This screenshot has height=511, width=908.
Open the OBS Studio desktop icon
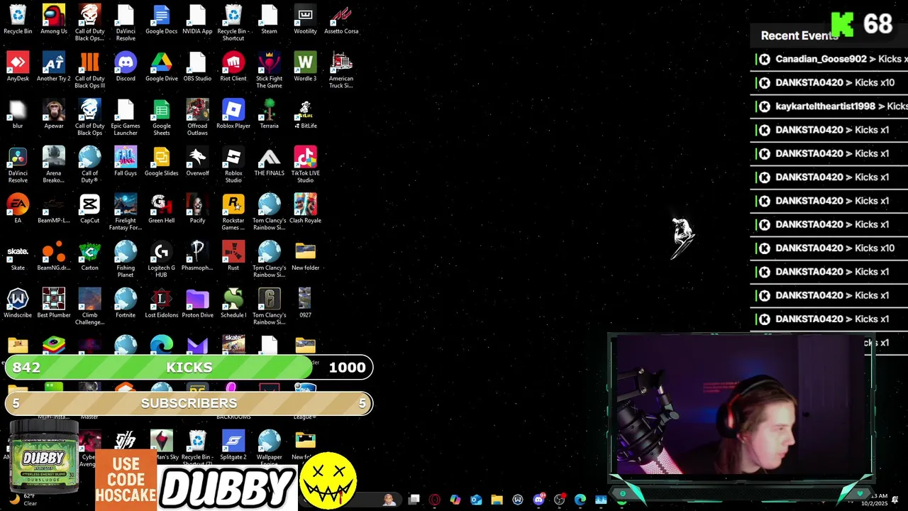click(197, 67)
